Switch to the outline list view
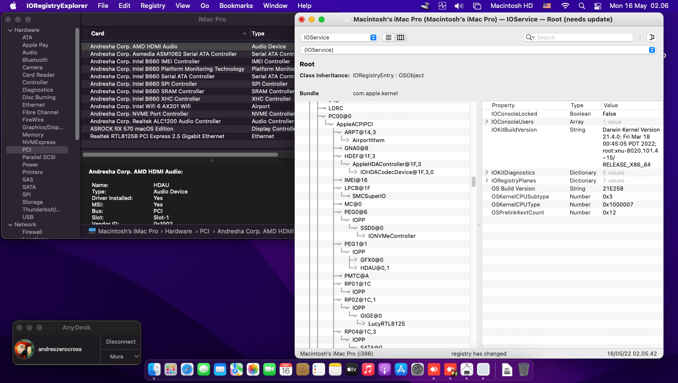This screenshot has height=383, width=678. point(388,37)
